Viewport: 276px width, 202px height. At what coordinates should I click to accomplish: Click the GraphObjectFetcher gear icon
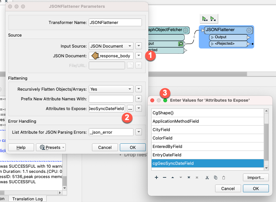(186, 30)
